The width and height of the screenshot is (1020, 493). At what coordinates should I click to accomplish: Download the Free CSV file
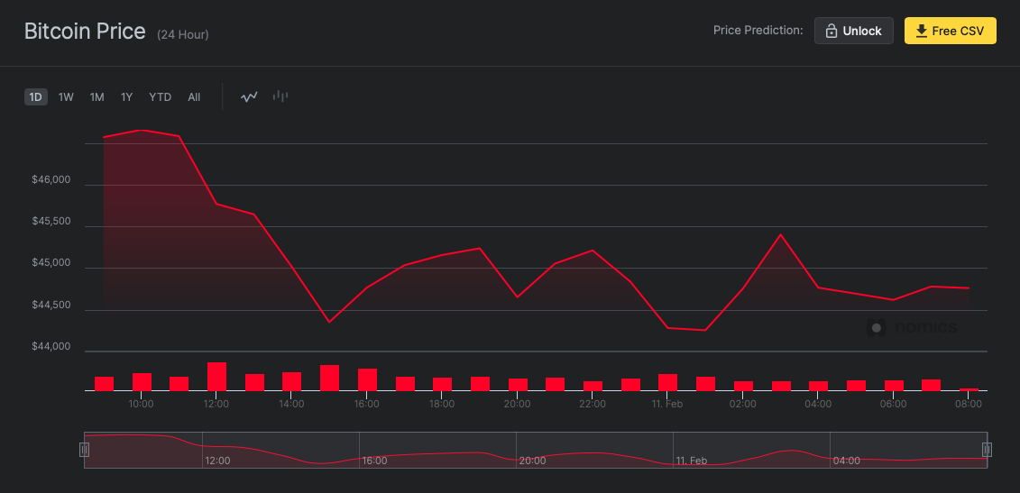(x=950, y=31)
